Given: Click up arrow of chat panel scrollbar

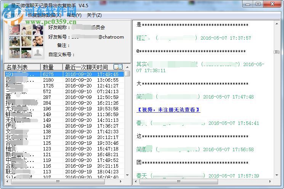Looking at the screenshot, I should pyautogui.click(x=277, y=24).
